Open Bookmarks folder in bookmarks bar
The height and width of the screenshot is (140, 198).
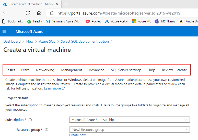(x=13, y=21)
